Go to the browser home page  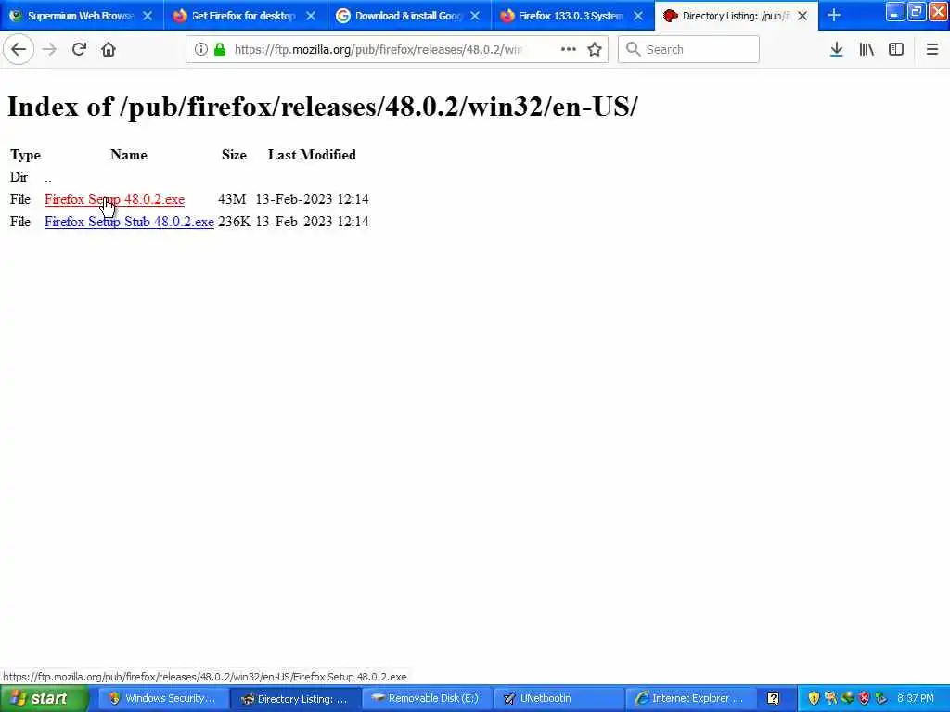tap(109, 49)
